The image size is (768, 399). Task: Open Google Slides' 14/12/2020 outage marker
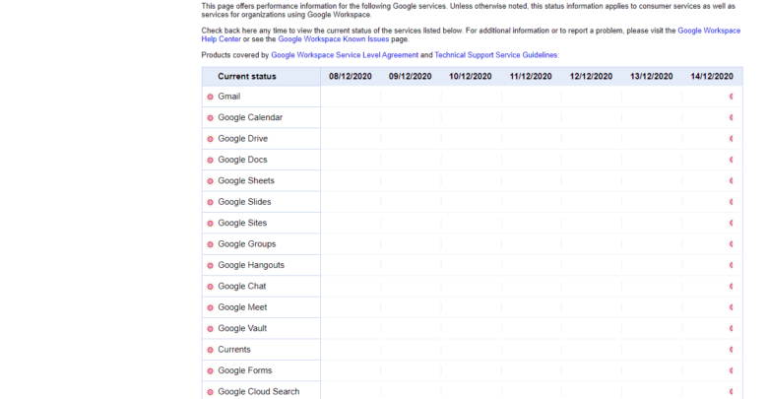[732, 202]
